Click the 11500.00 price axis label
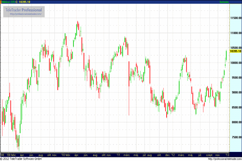242x161 pixels. pyautogui.click(x=236, y=18)
